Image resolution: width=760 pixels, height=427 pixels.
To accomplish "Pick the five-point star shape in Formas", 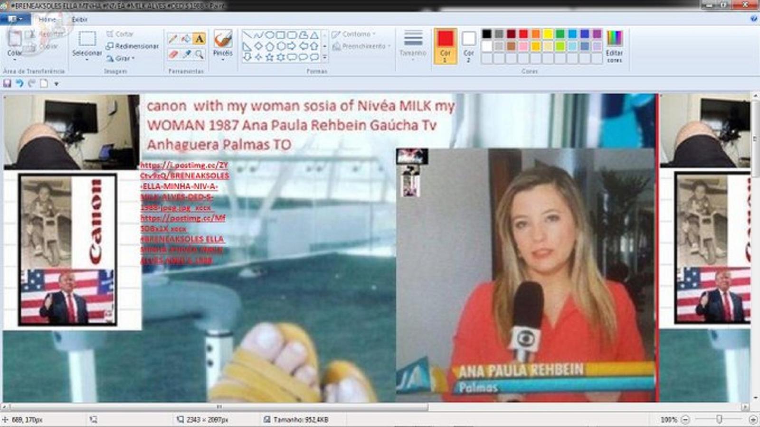I will (x=269, y=57).
